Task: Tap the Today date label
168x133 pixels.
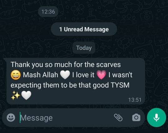Action: coord(84,48)
